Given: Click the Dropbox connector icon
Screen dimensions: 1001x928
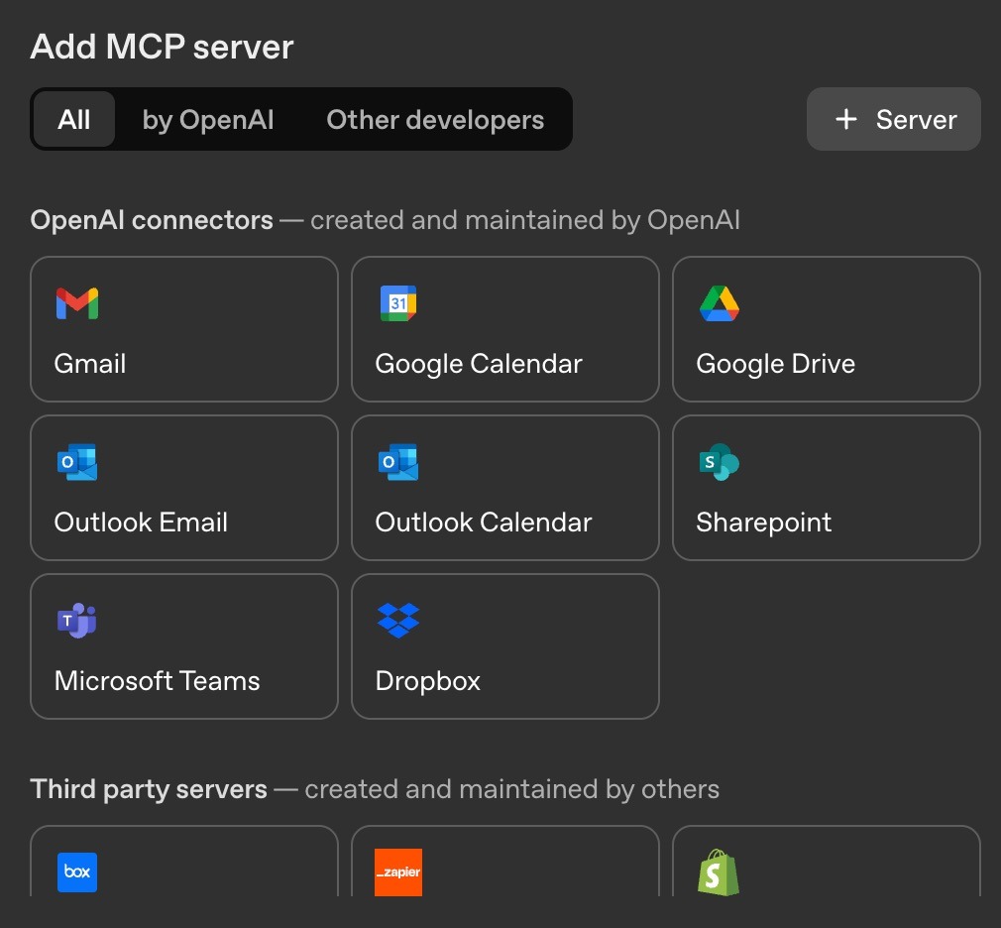Looking at the screenshot, I should (398, 621).
